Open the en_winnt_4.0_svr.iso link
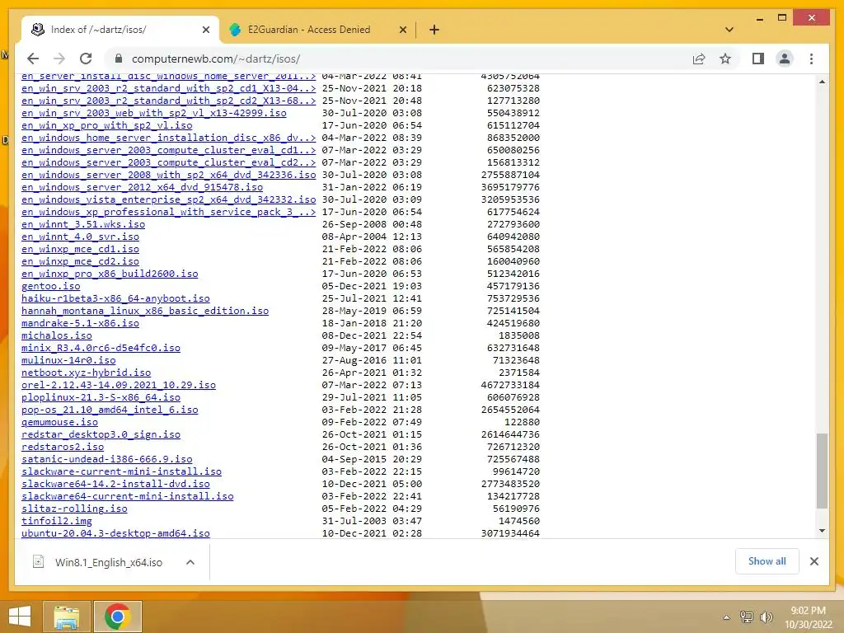 80,237
